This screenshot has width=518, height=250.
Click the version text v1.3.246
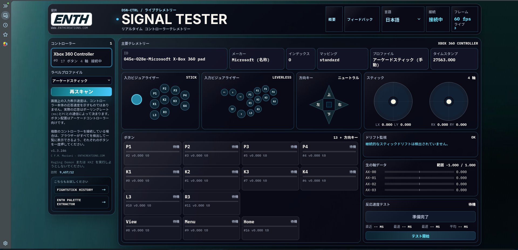pos(59,151)
